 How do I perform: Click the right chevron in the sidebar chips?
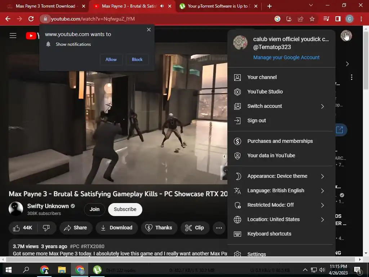tap(347, 64)
